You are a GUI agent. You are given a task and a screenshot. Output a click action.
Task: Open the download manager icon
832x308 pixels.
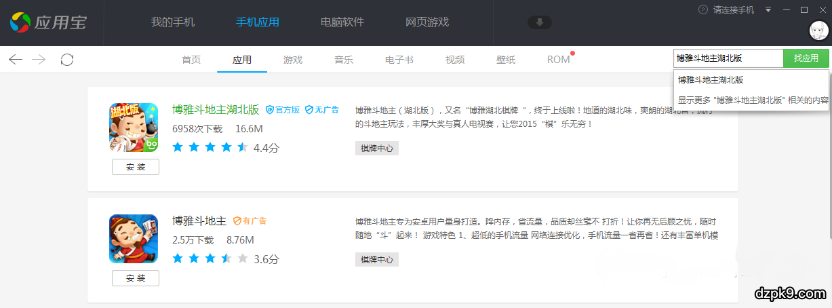coord(540,22)
